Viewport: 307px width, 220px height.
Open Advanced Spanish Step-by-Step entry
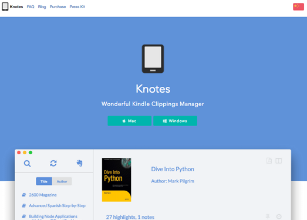(x=57, y=206)
